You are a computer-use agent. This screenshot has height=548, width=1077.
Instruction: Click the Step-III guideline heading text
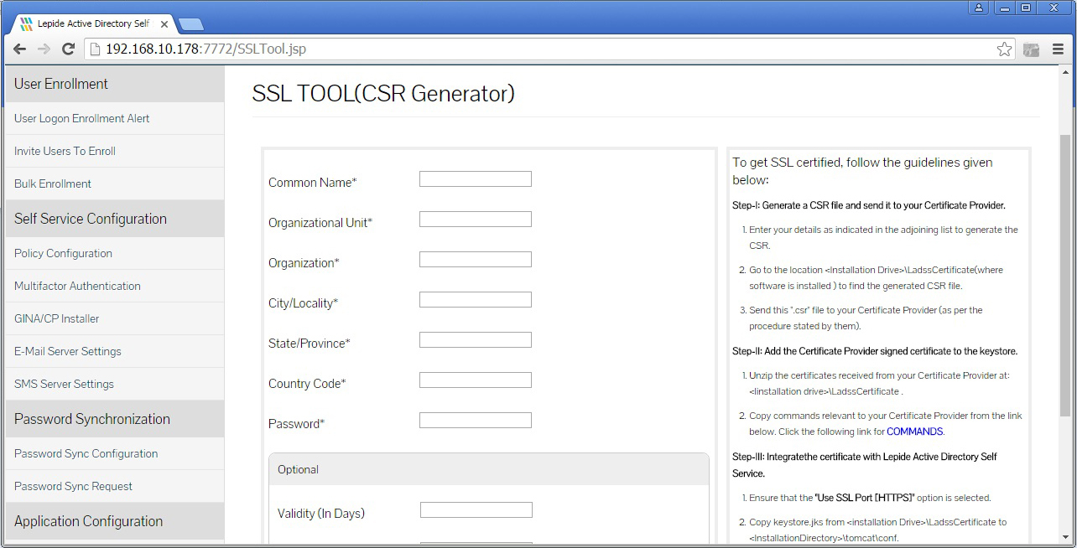coord(865,465)
